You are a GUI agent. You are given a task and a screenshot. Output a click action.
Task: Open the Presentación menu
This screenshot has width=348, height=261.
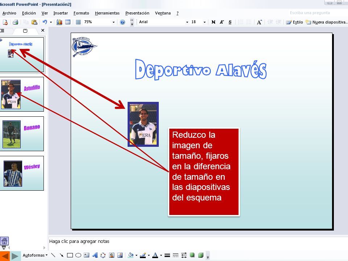pos(137,13)
